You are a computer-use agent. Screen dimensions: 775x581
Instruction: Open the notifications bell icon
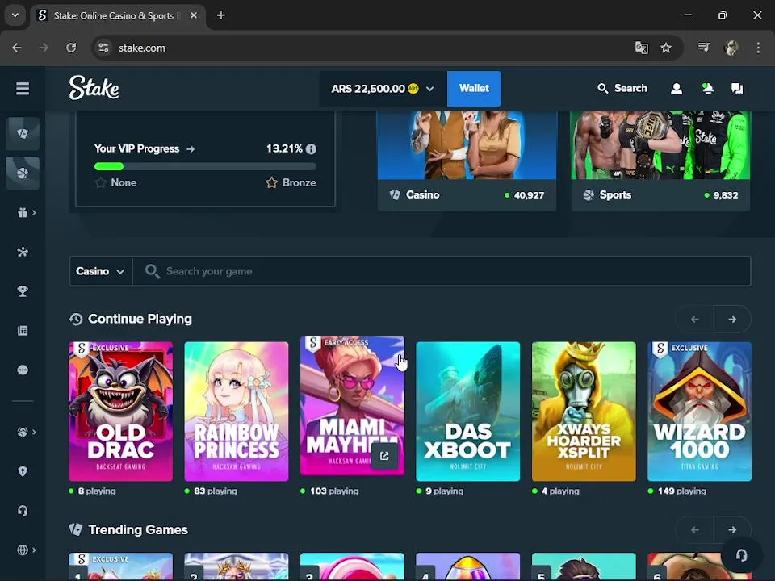(707, 89)
